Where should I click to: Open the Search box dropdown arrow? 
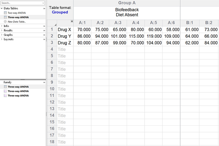43,3
